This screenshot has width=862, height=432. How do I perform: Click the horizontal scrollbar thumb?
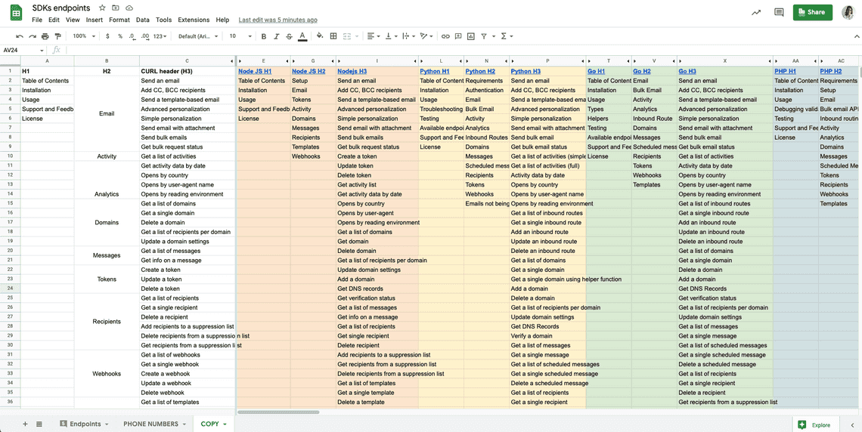coord(278,411)
